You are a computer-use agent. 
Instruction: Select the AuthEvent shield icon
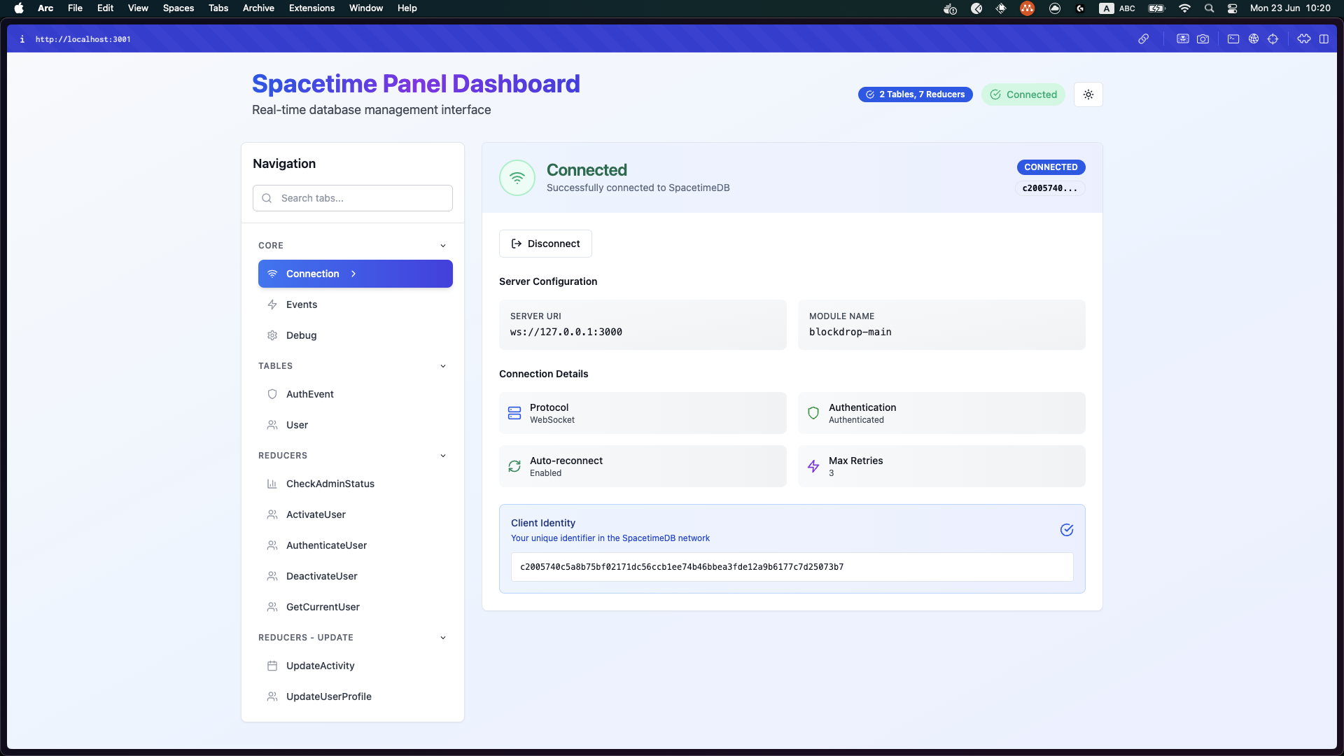pos(272,394)
